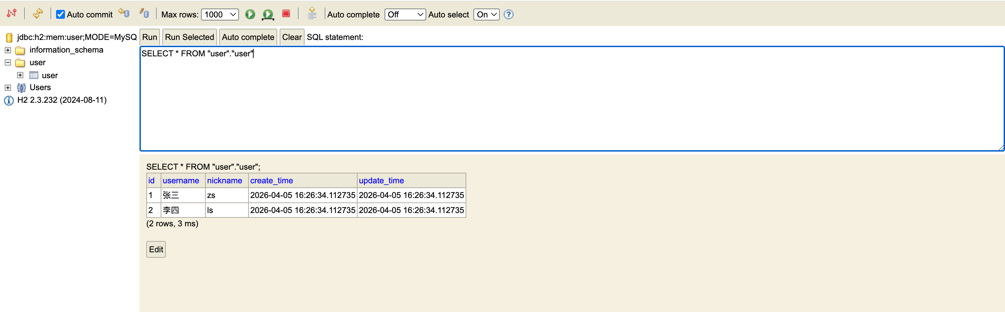Open the Auto select On dropdown
1005x312 pixels.
coord(486,14)
